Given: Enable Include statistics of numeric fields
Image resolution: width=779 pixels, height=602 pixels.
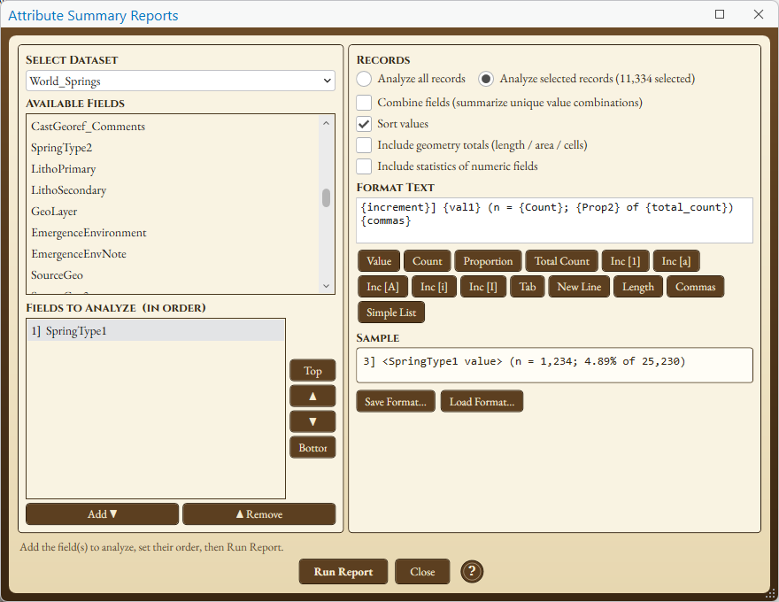Looking at the screenshot, I should pos(364,166).
